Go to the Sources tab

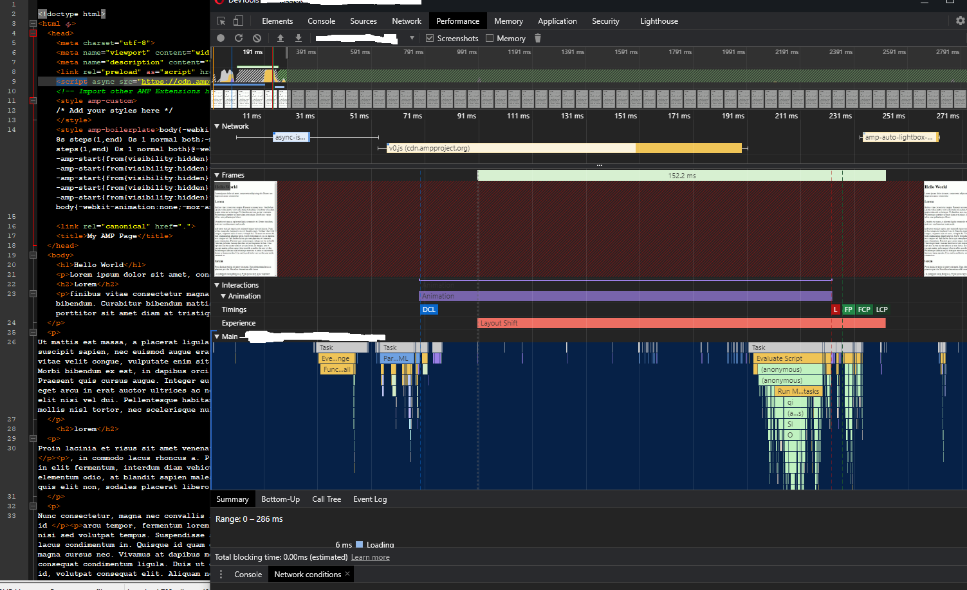(364, 21)
